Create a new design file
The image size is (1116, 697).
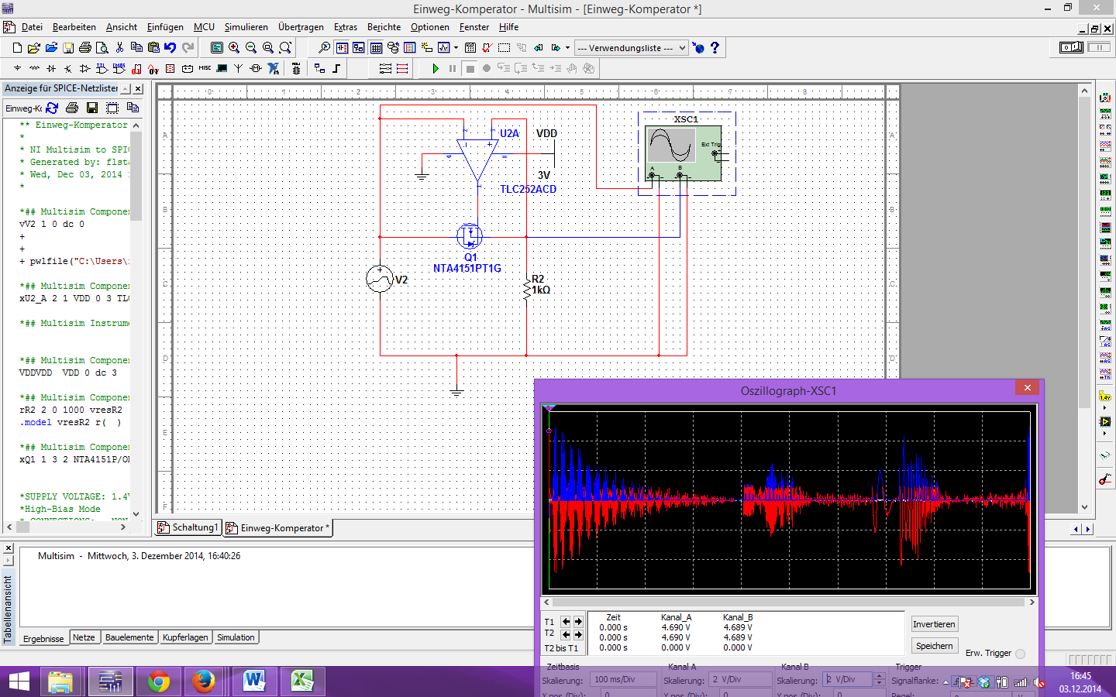tap(17, 48)
